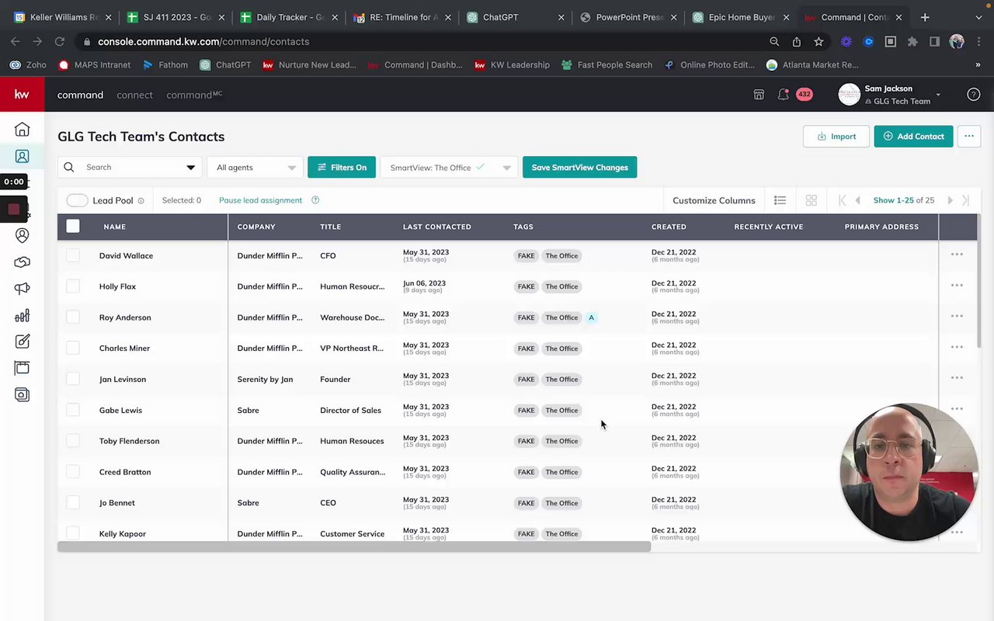
Task: Check the select-all checkbox in table header
Action: pos(73,227)
